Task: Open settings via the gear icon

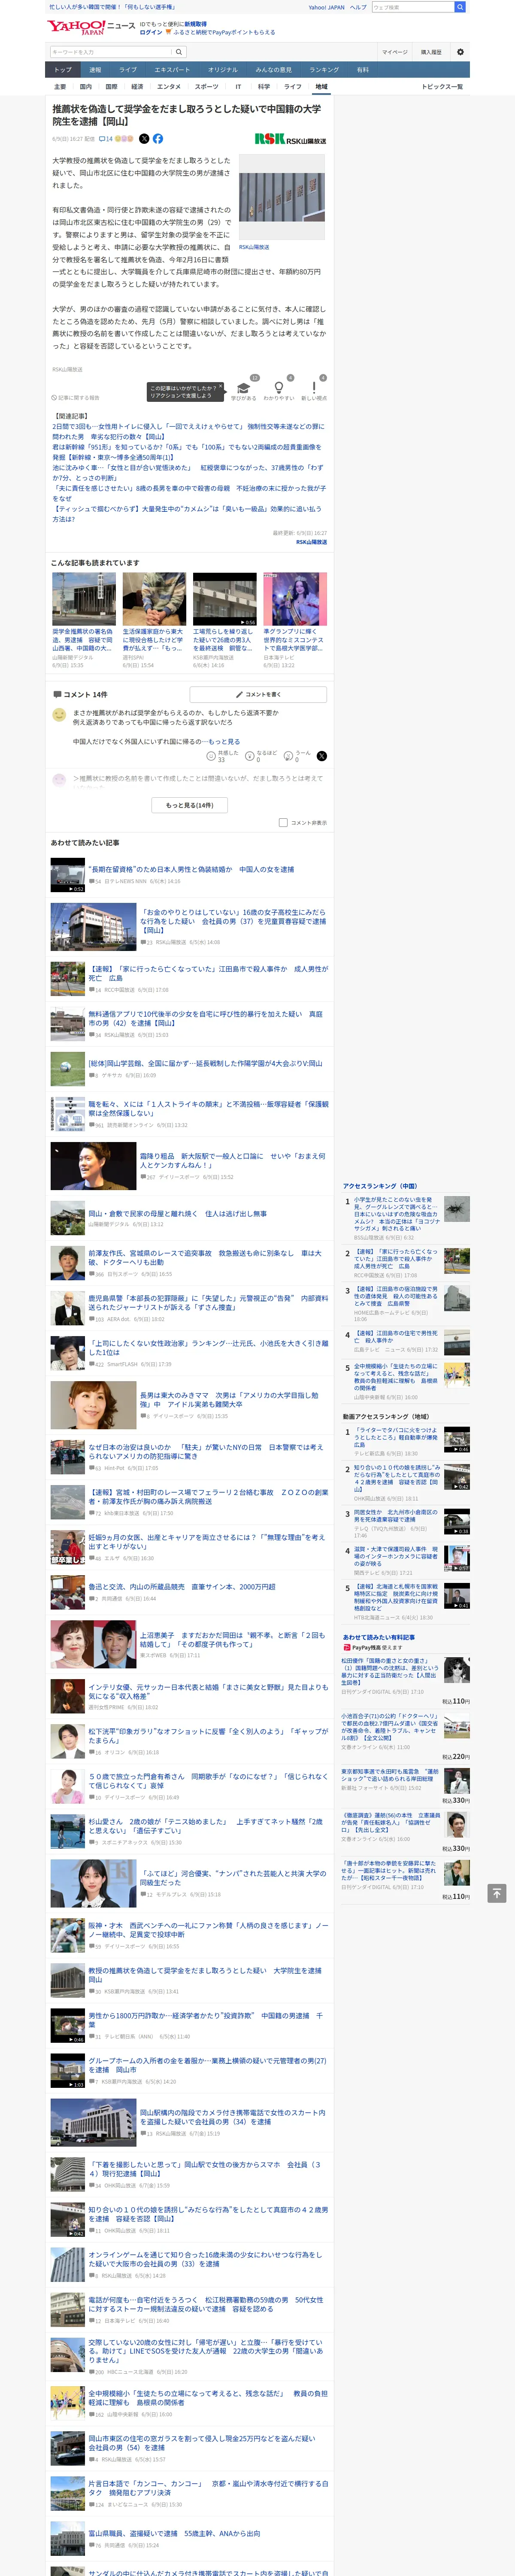Action: 460,52
